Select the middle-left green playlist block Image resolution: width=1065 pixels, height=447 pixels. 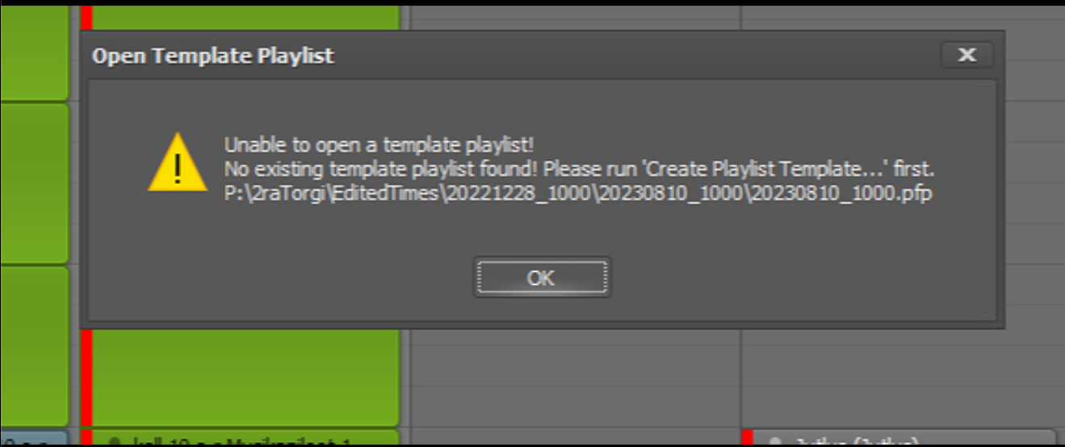click(x=34, y=183)
